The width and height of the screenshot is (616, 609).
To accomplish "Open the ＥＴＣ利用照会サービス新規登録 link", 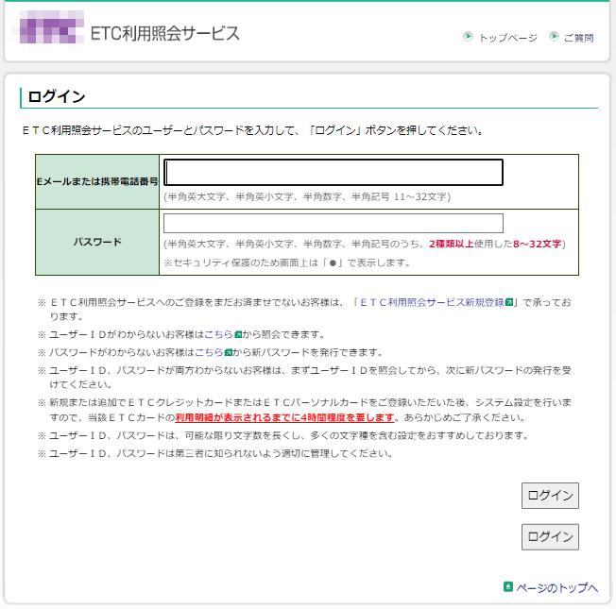I will coord(432,302).
